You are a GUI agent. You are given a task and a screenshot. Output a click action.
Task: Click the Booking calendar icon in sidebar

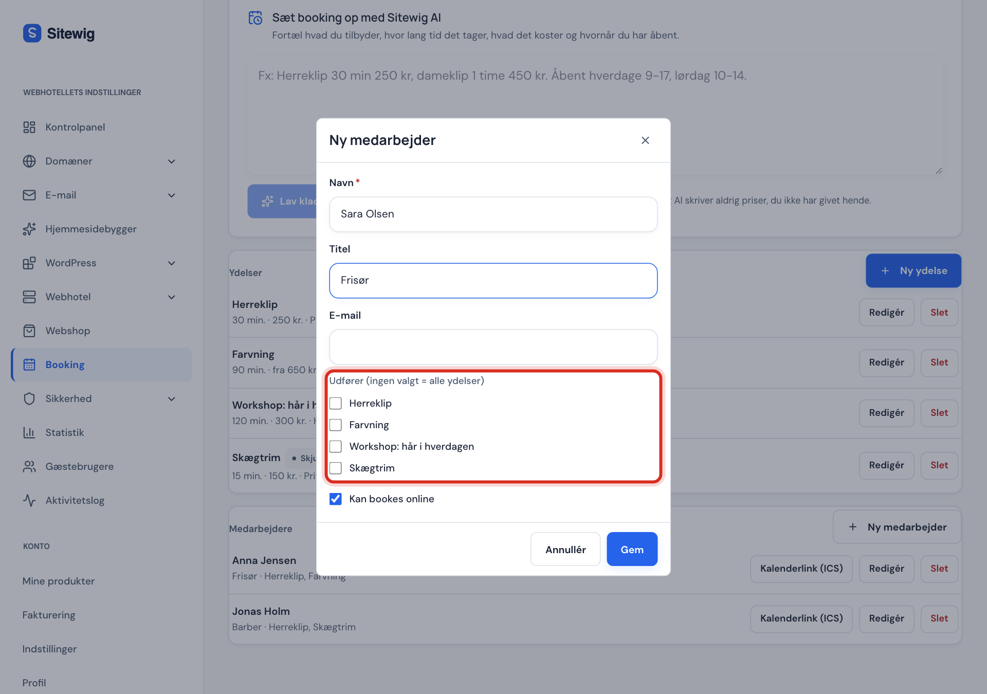coord(29,364)
